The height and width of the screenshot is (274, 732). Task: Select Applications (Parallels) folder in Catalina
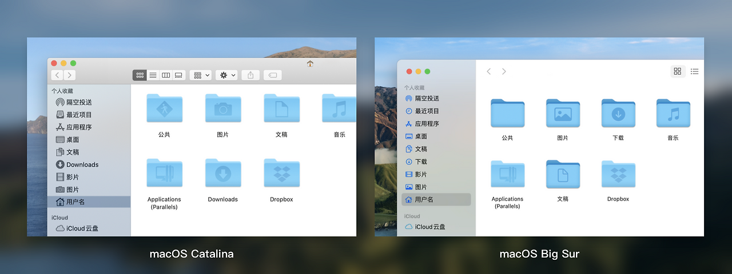[164, 173]
